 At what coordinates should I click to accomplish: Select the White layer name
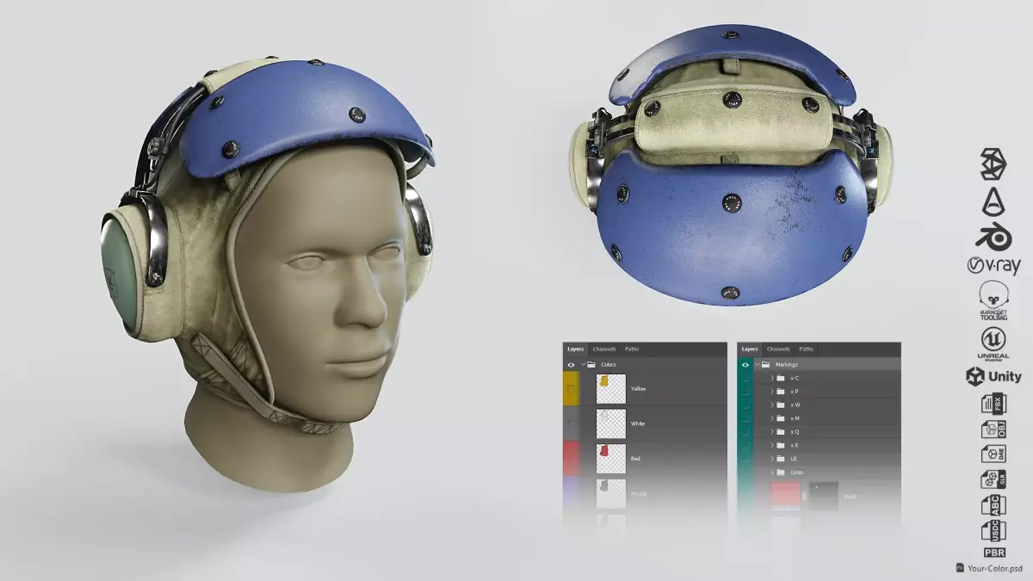[638, 423]
